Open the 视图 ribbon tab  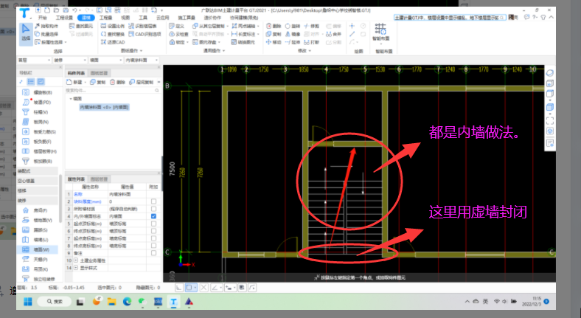(x=125, y=18)
